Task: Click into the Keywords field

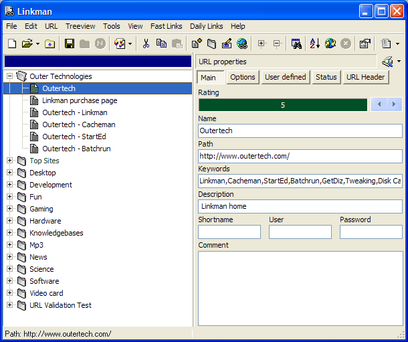Action: [x=300, y=181]
